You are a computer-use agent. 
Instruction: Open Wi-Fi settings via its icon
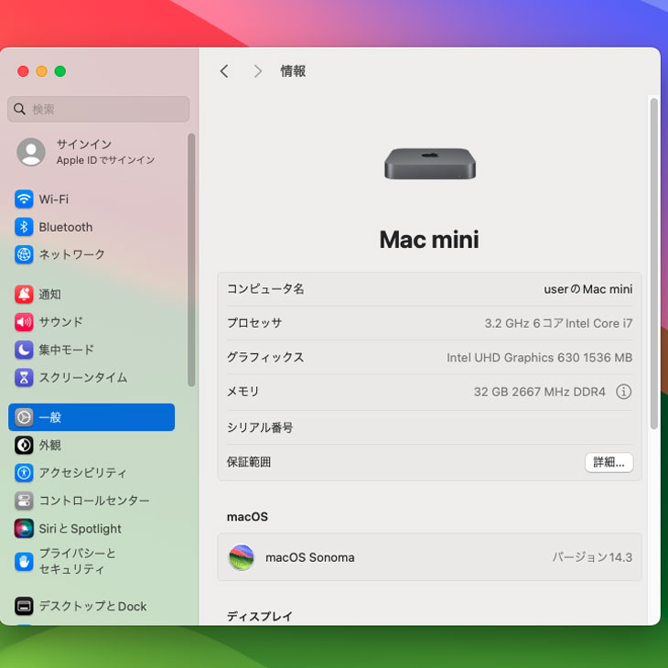pyautogui.click(x=24, y=199)
